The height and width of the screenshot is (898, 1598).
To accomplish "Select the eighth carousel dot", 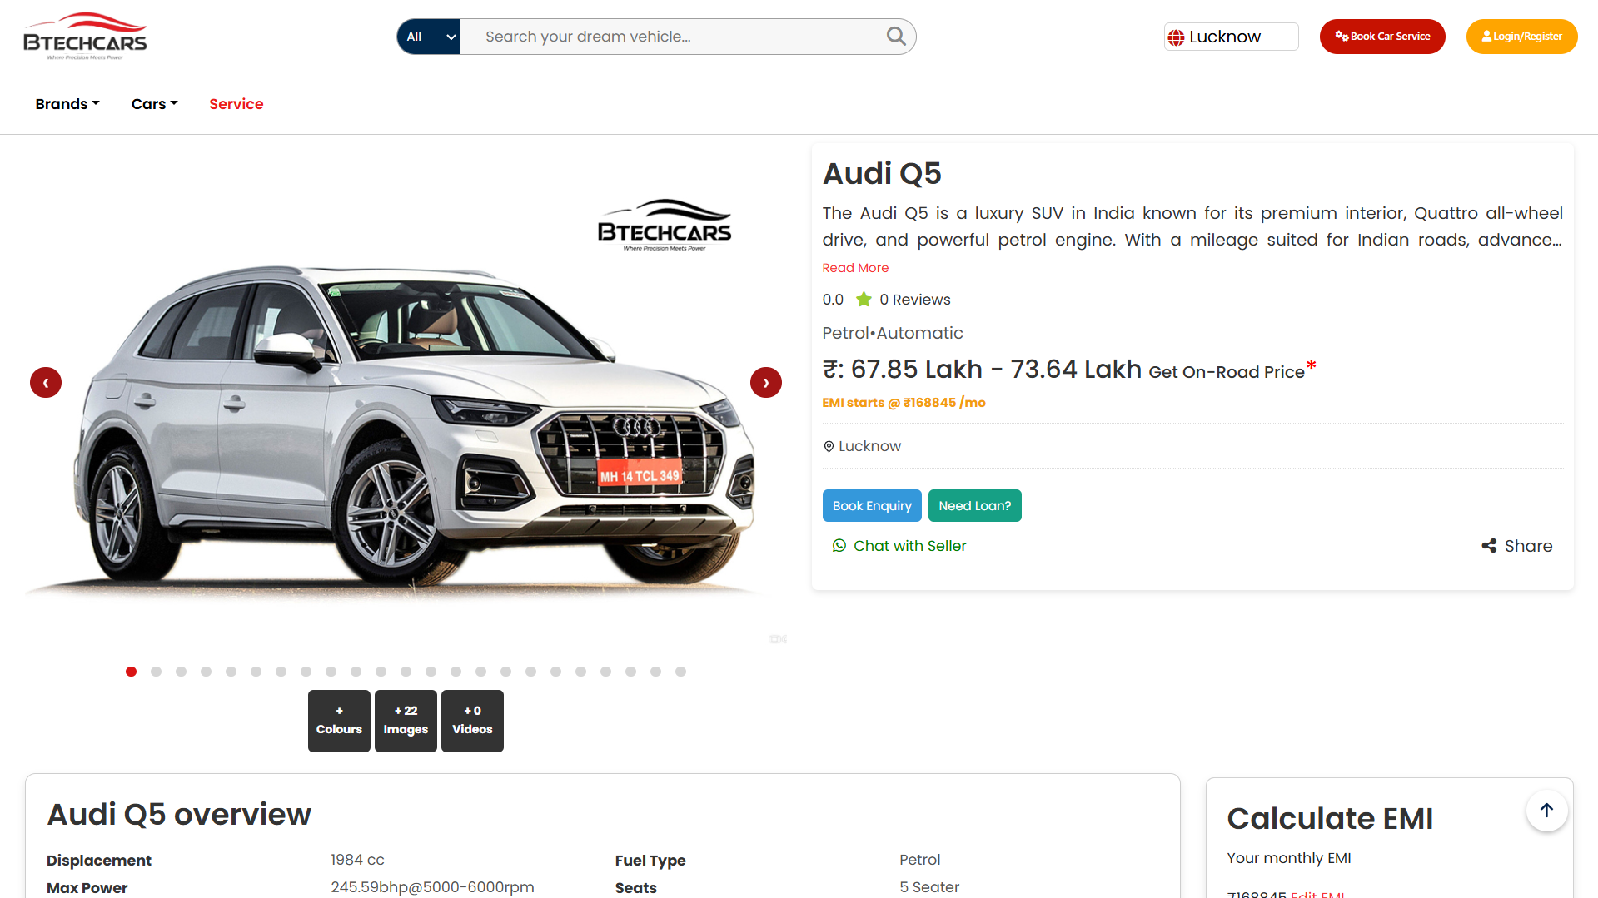I will (306, 672).
